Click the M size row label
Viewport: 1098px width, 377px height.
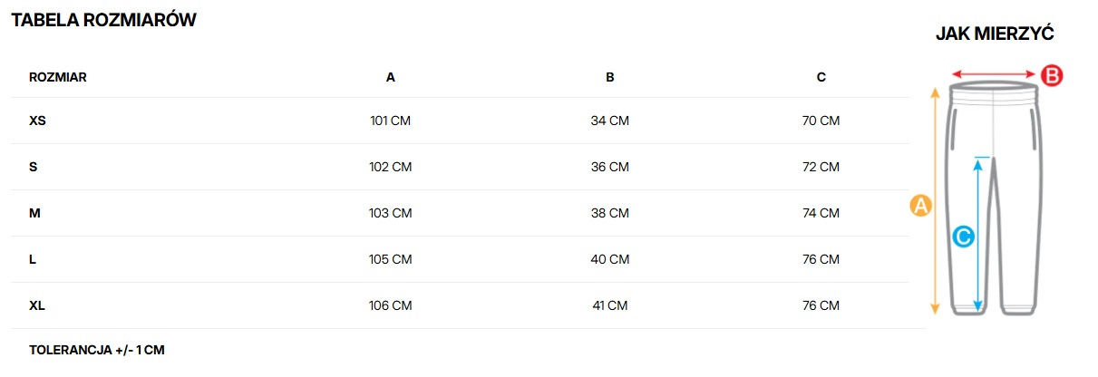pos(35,213)
